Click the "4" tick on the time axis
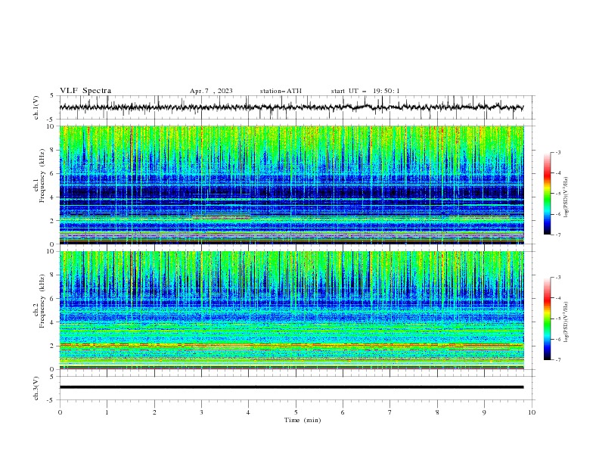 [248, 412]
